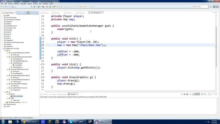Click the New file toolbar icon
The image size is (220, 124).
(1, 7)
